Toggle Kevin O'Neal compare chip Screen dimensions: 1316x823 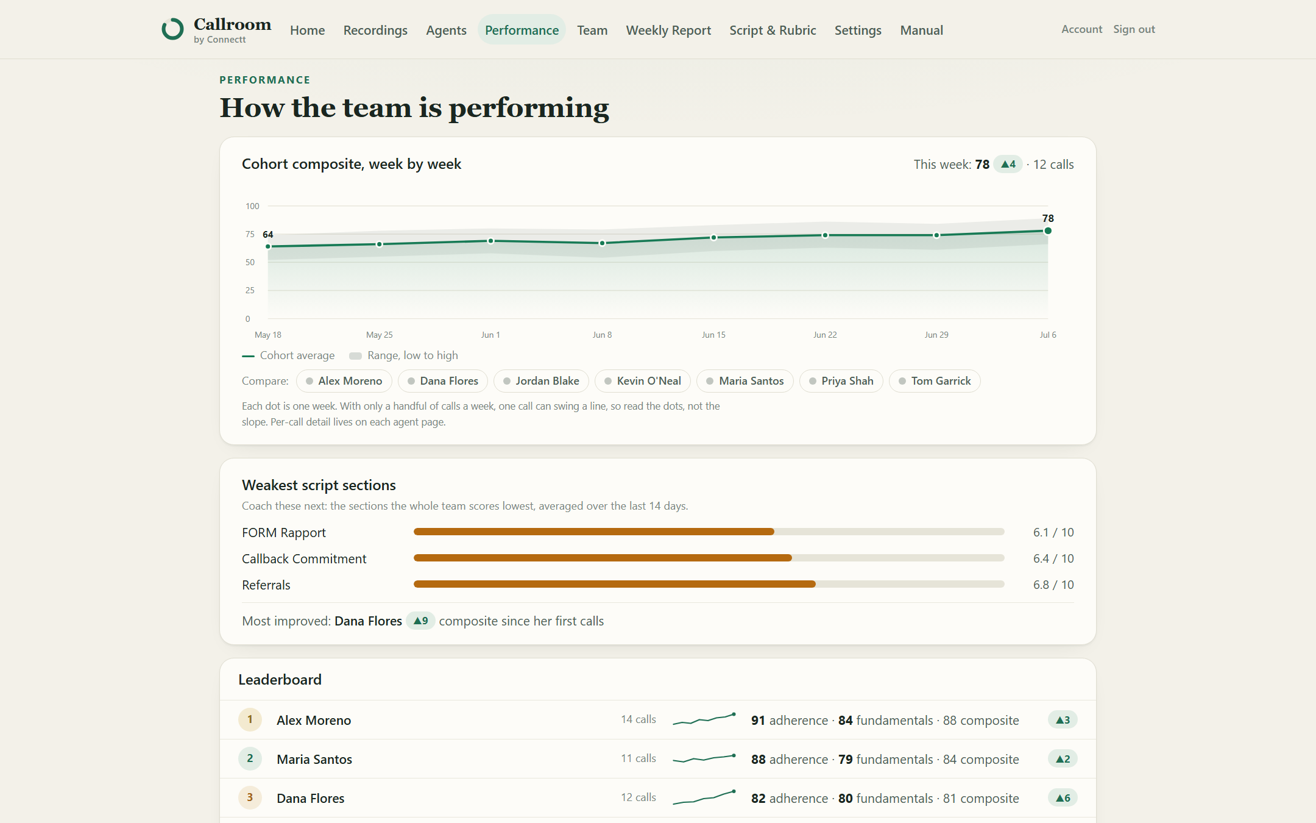(x=643, y=381)
